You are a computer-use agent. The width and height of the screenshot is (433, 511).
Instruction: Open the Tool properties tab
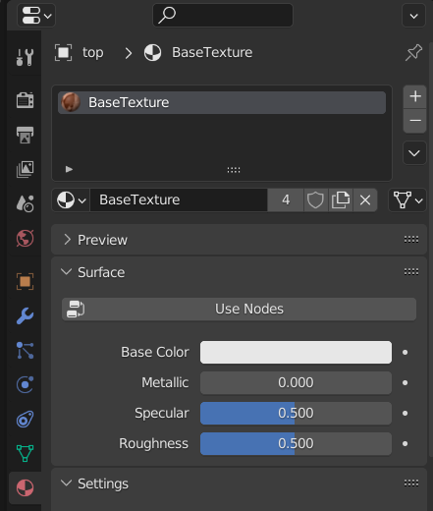25,57
